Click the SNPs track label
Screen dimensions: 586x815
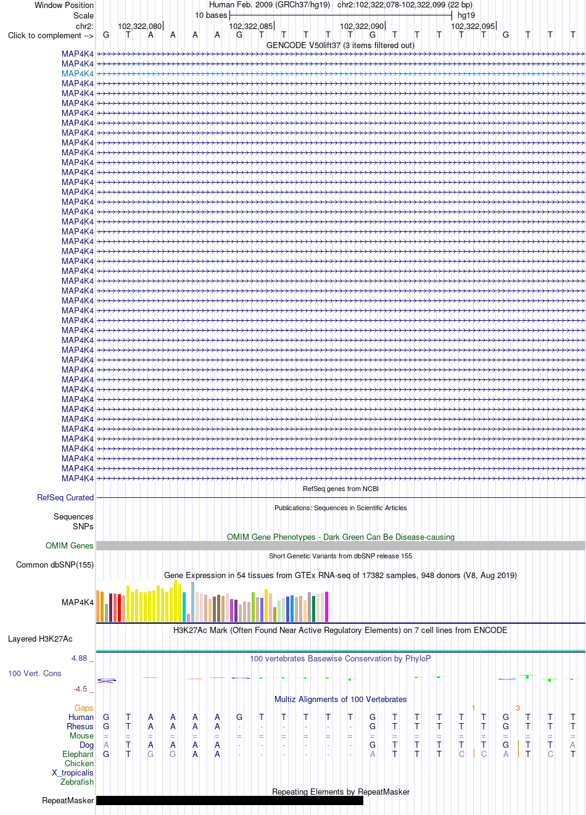point(83,526)
